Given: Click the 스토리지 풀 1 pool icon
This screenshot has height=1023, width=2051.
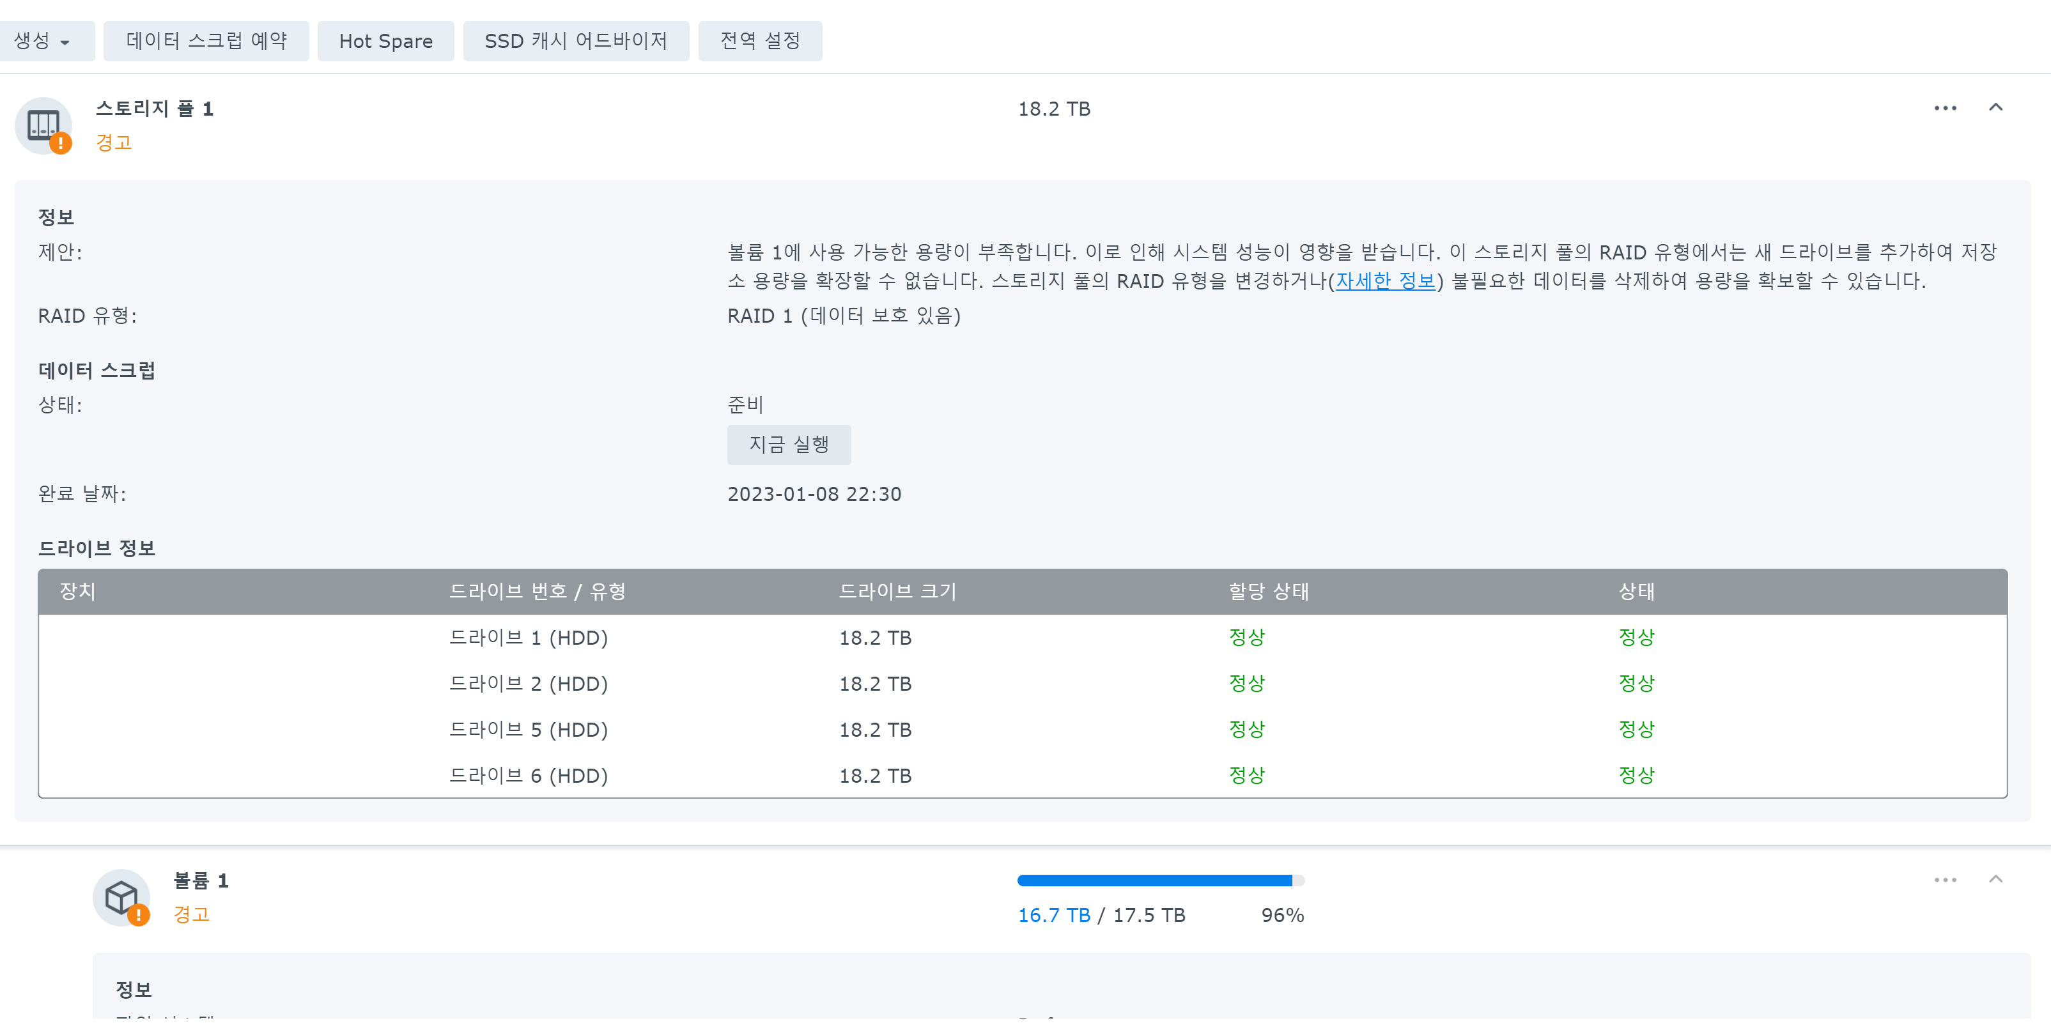Looking at the screenshot, I should click(44, 126).
